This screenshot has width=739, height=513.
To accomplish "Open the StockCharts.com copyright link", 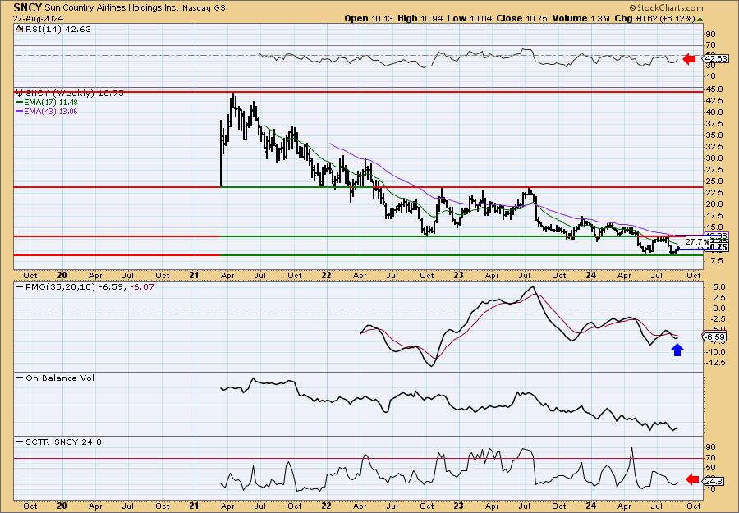I will click(x=666, y=7).
